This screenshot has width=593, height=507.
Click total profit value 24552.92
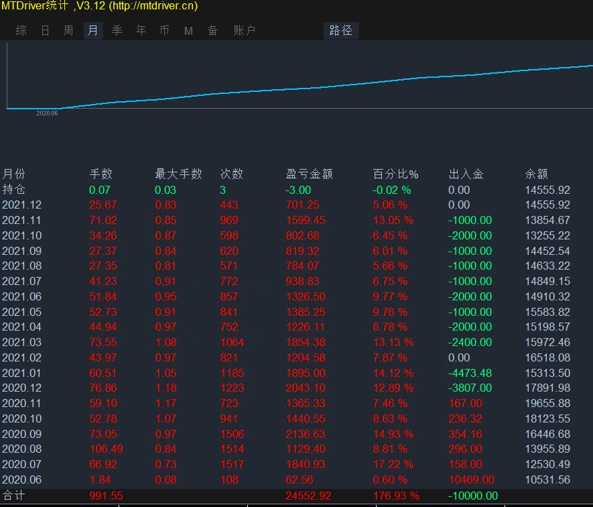pos(309,496)
